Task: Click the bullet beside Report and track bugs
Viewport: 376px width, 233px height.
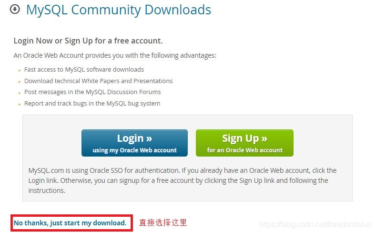Action: pos(20,104)
